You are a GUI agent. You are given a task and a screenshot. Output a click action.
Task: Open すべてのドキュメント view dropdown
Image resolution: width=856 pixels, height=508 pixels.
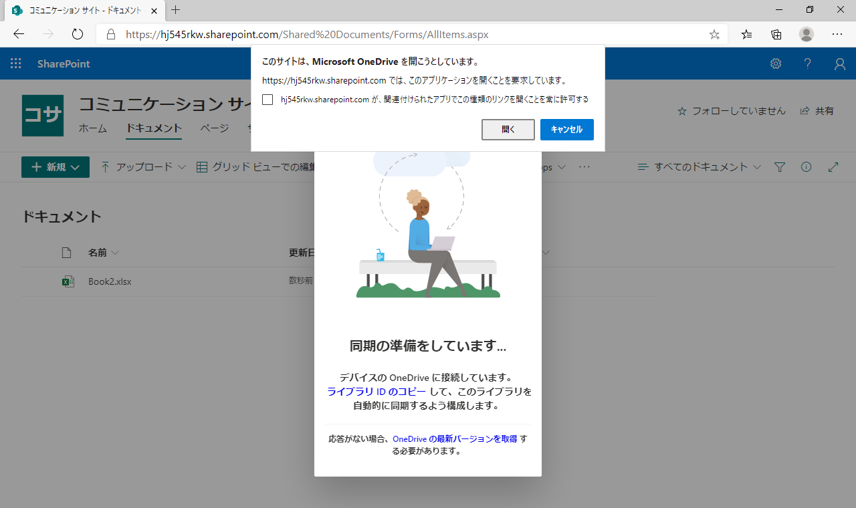coord(699,167)
